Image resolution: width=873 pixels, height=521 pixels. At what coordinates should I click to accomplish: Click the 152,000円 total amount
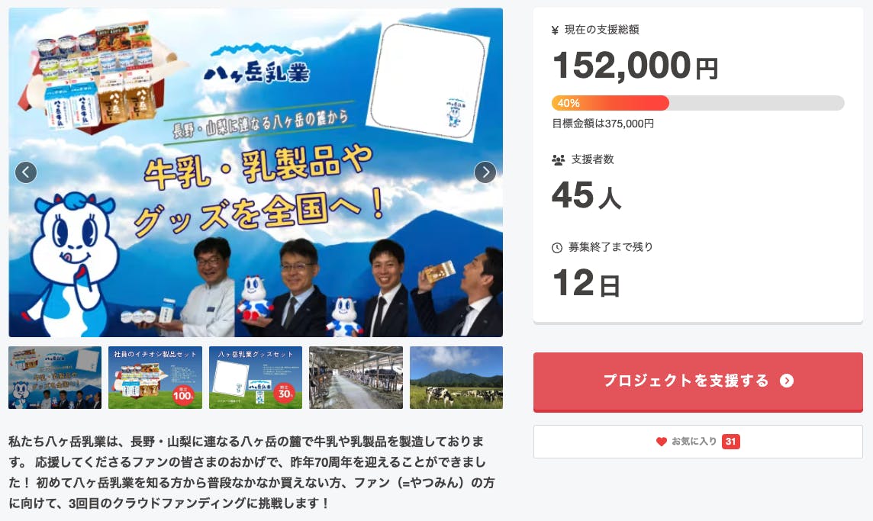pyautogui.click(x=635, y=66)
